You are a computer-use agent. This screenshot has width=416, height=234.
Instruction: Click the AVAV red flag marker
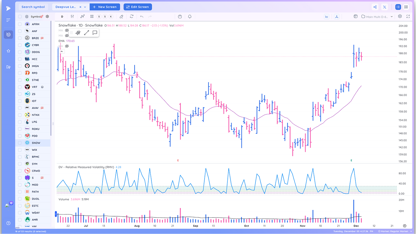click(x=42, y=108)
